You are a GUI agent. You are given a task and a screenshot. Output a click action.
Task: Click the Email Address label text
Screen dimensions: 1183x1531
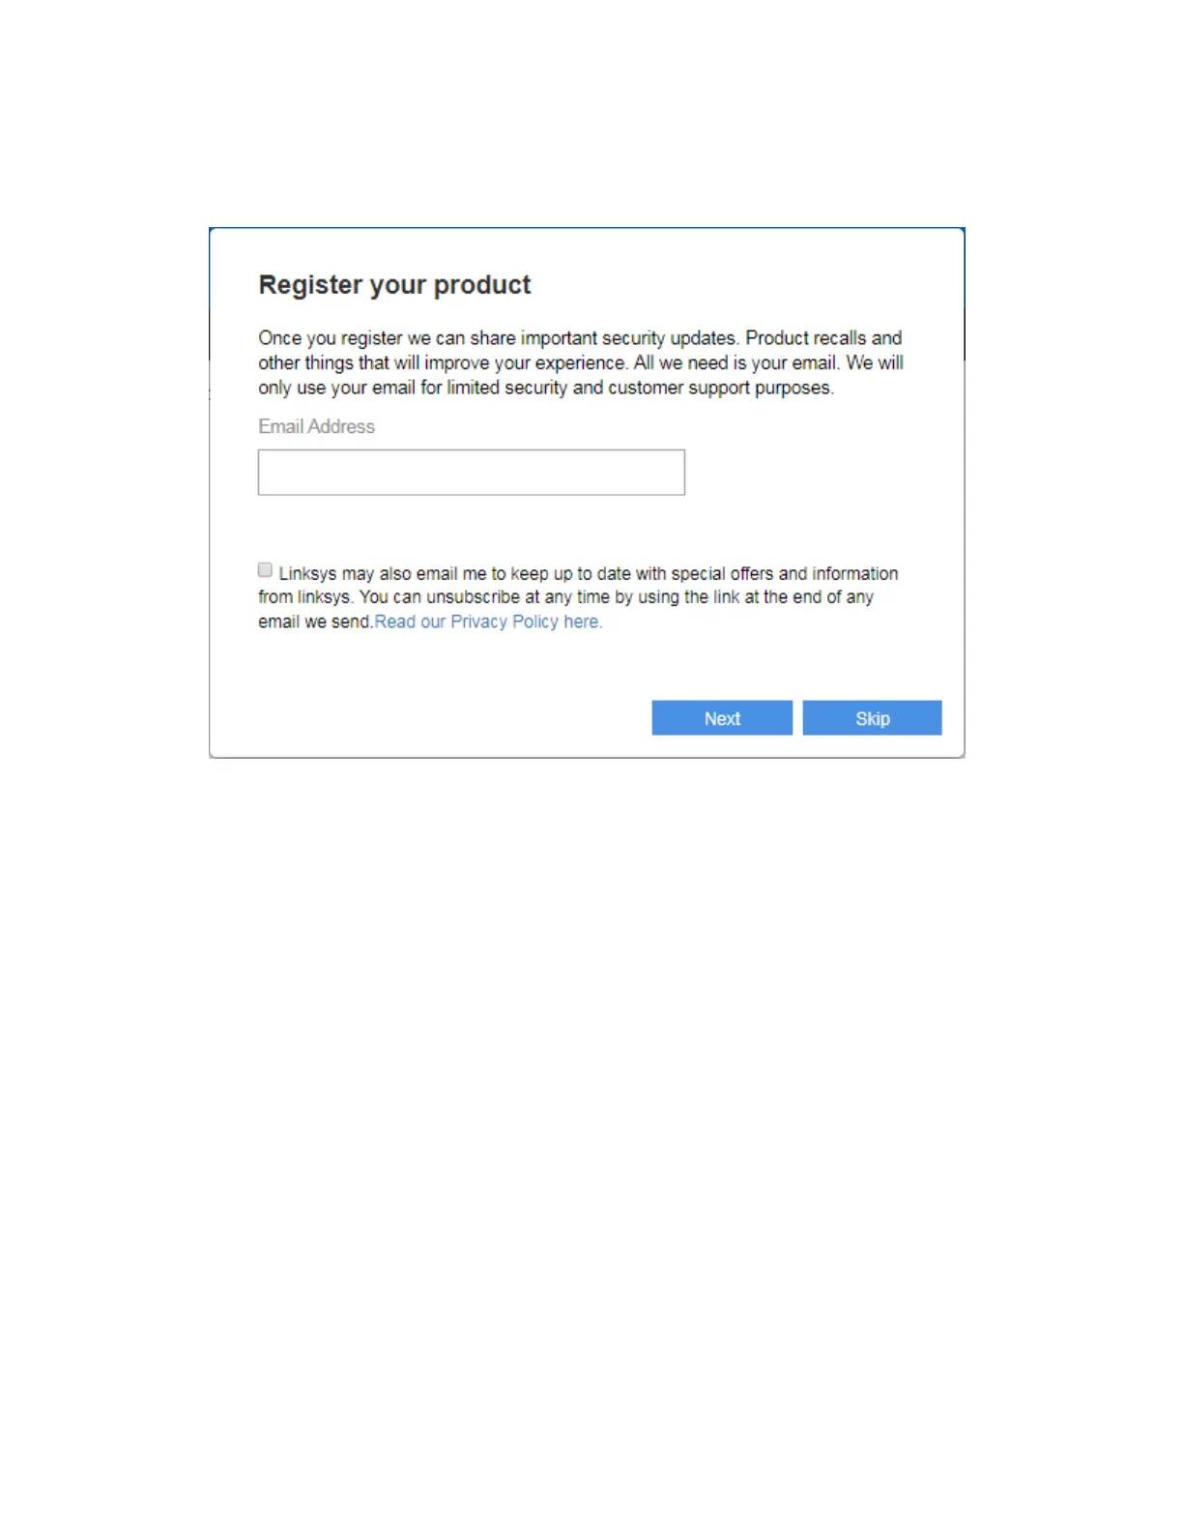(x=316, y=426)
